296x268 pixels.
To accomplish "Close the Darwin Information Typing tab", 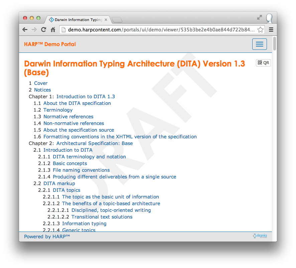I will coord(106,20).
